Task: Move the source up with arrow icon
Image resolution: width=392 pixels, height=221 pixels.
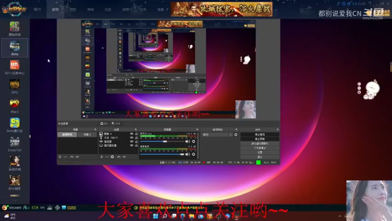Action: [119, 157]
